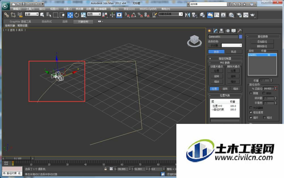This screenshot has width=284, height=178.
Task: Click the Align tool icon
Action: click(x=194, y=15)
